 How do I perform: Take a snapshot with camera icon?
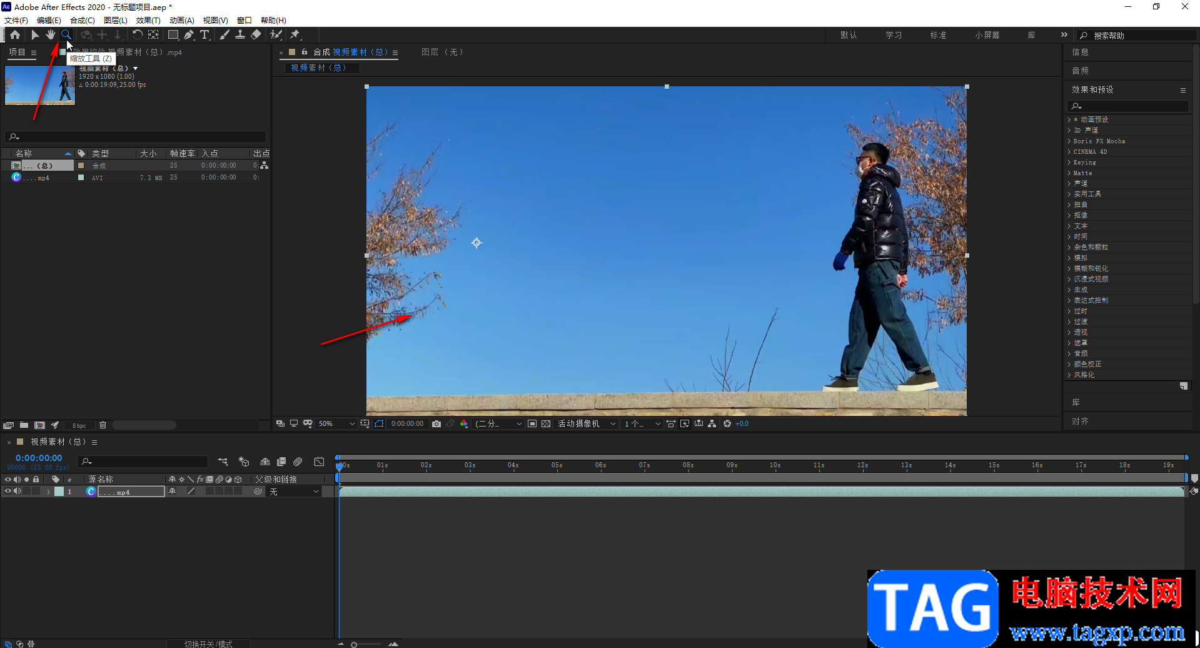click(x=436, y=423)
